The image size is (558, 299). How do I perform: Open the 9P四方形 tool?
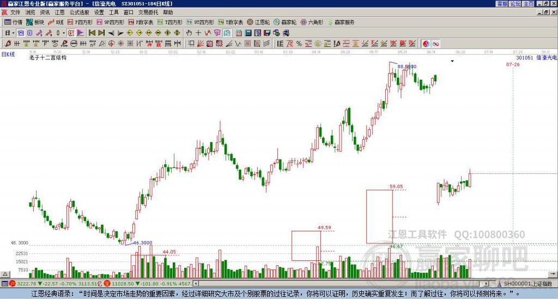click(110, 22)
